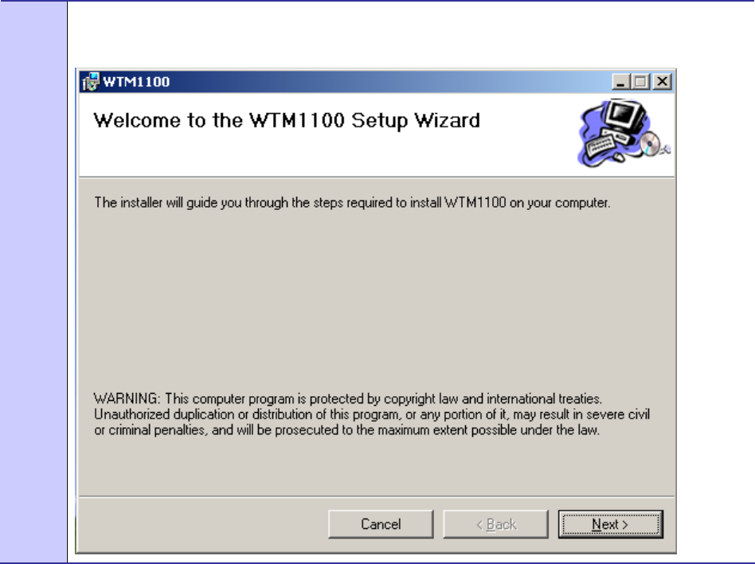Viewport: 755px width, 564px height.
Task: Click the grayed-out Back button
Action: click(495, 524)
